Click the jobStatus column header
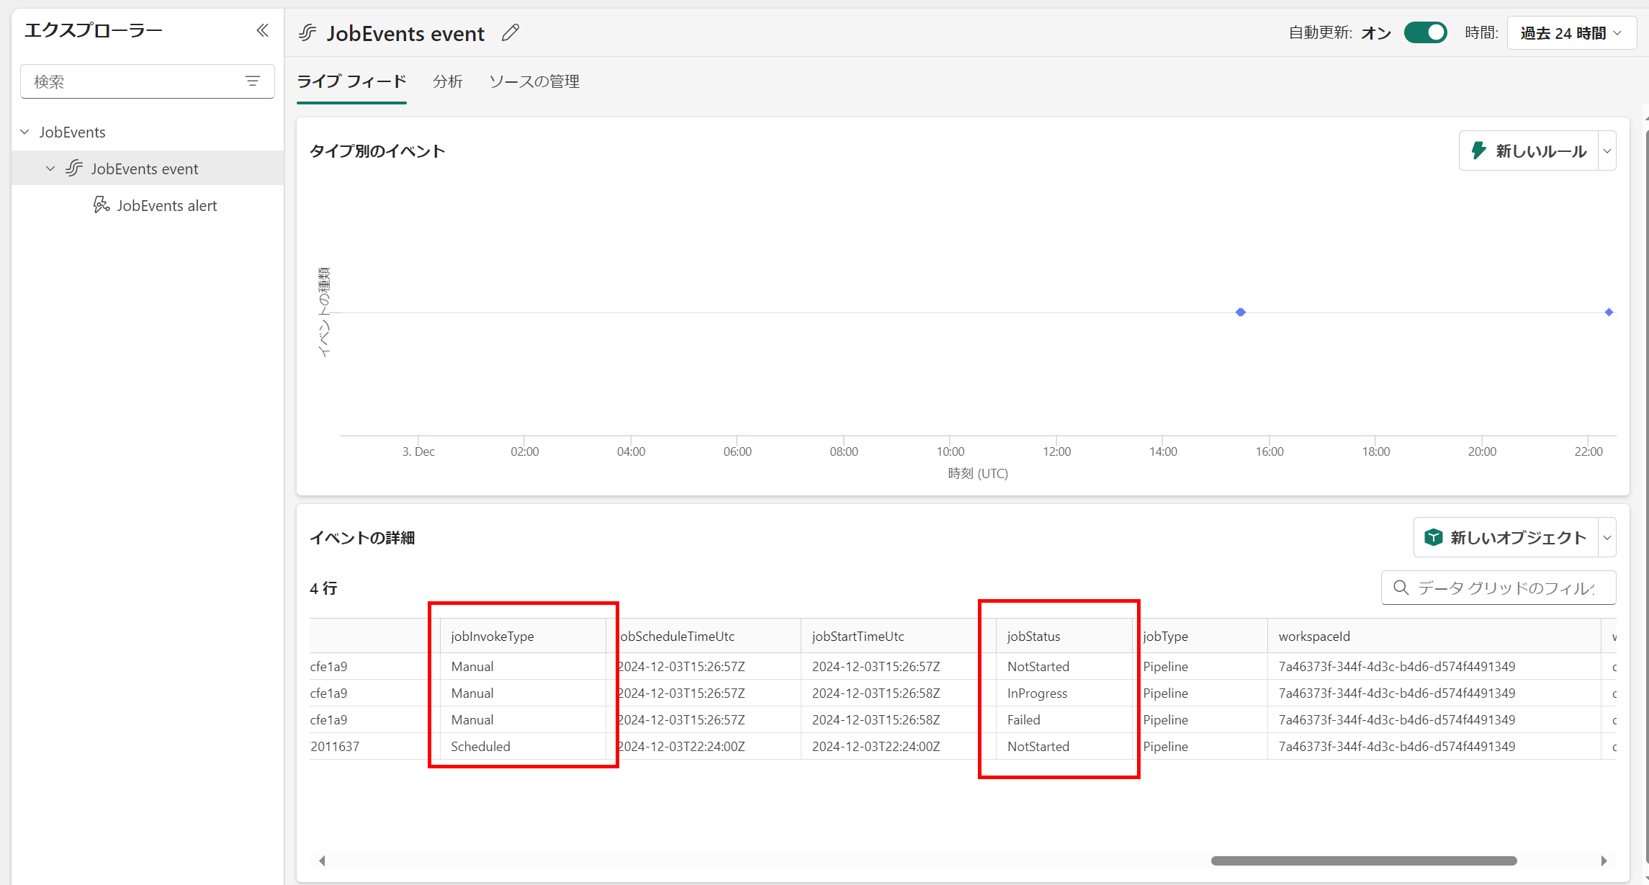 (x=1033, y=636)
